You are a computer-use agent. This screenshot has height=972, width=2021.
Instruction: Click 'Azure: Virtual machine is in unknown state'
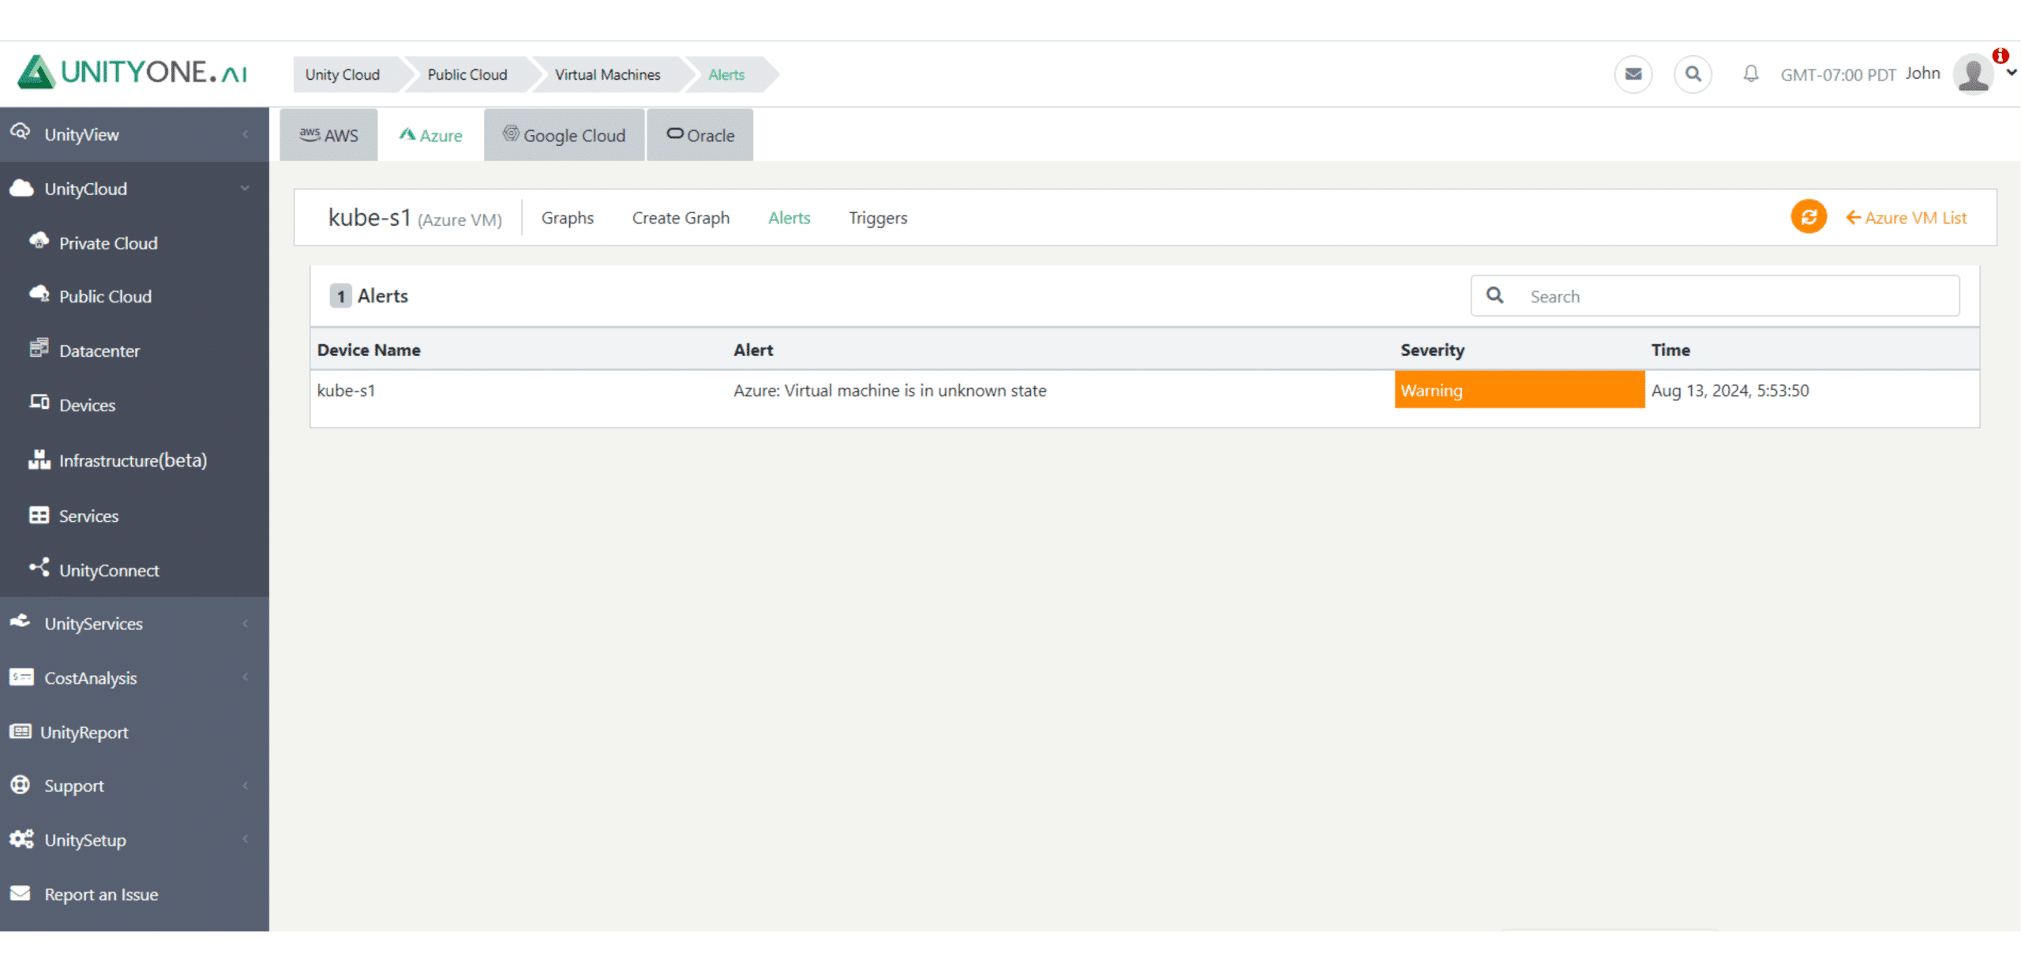[890, 390]
